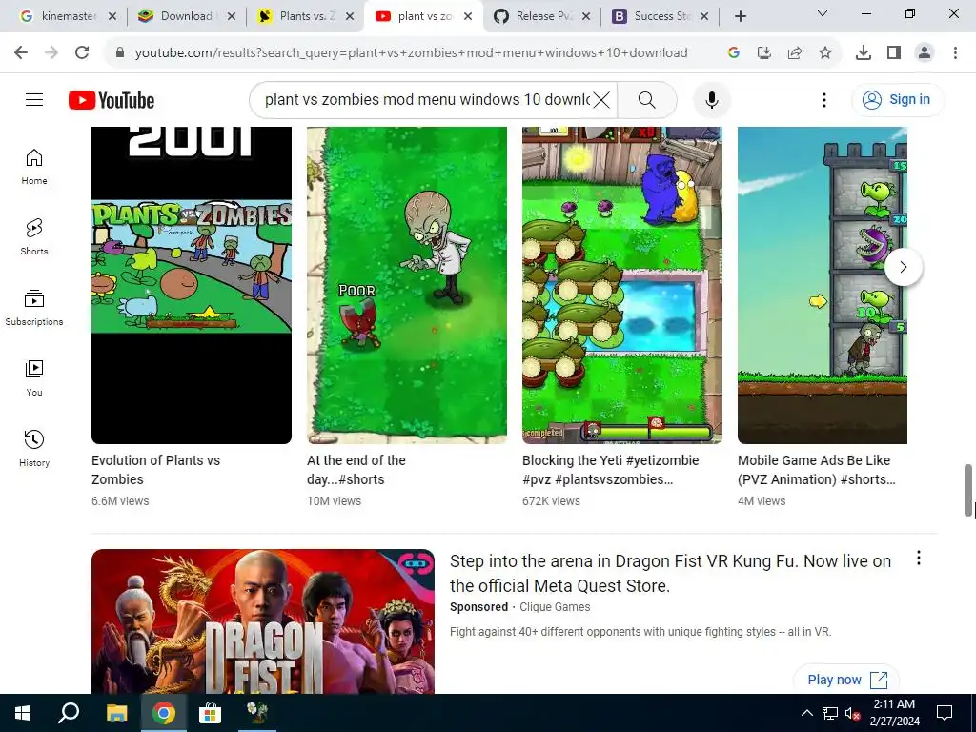The height and width of the screenshot is (732, 976).
Task: Clear the search query with X
Action: [x=601, y=99]
